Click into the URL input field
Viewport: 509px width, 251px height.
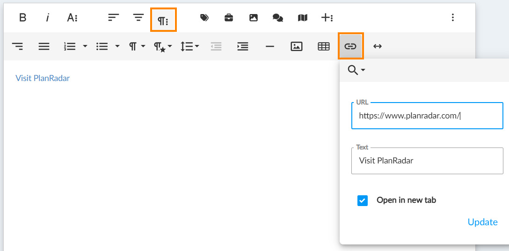427,116
